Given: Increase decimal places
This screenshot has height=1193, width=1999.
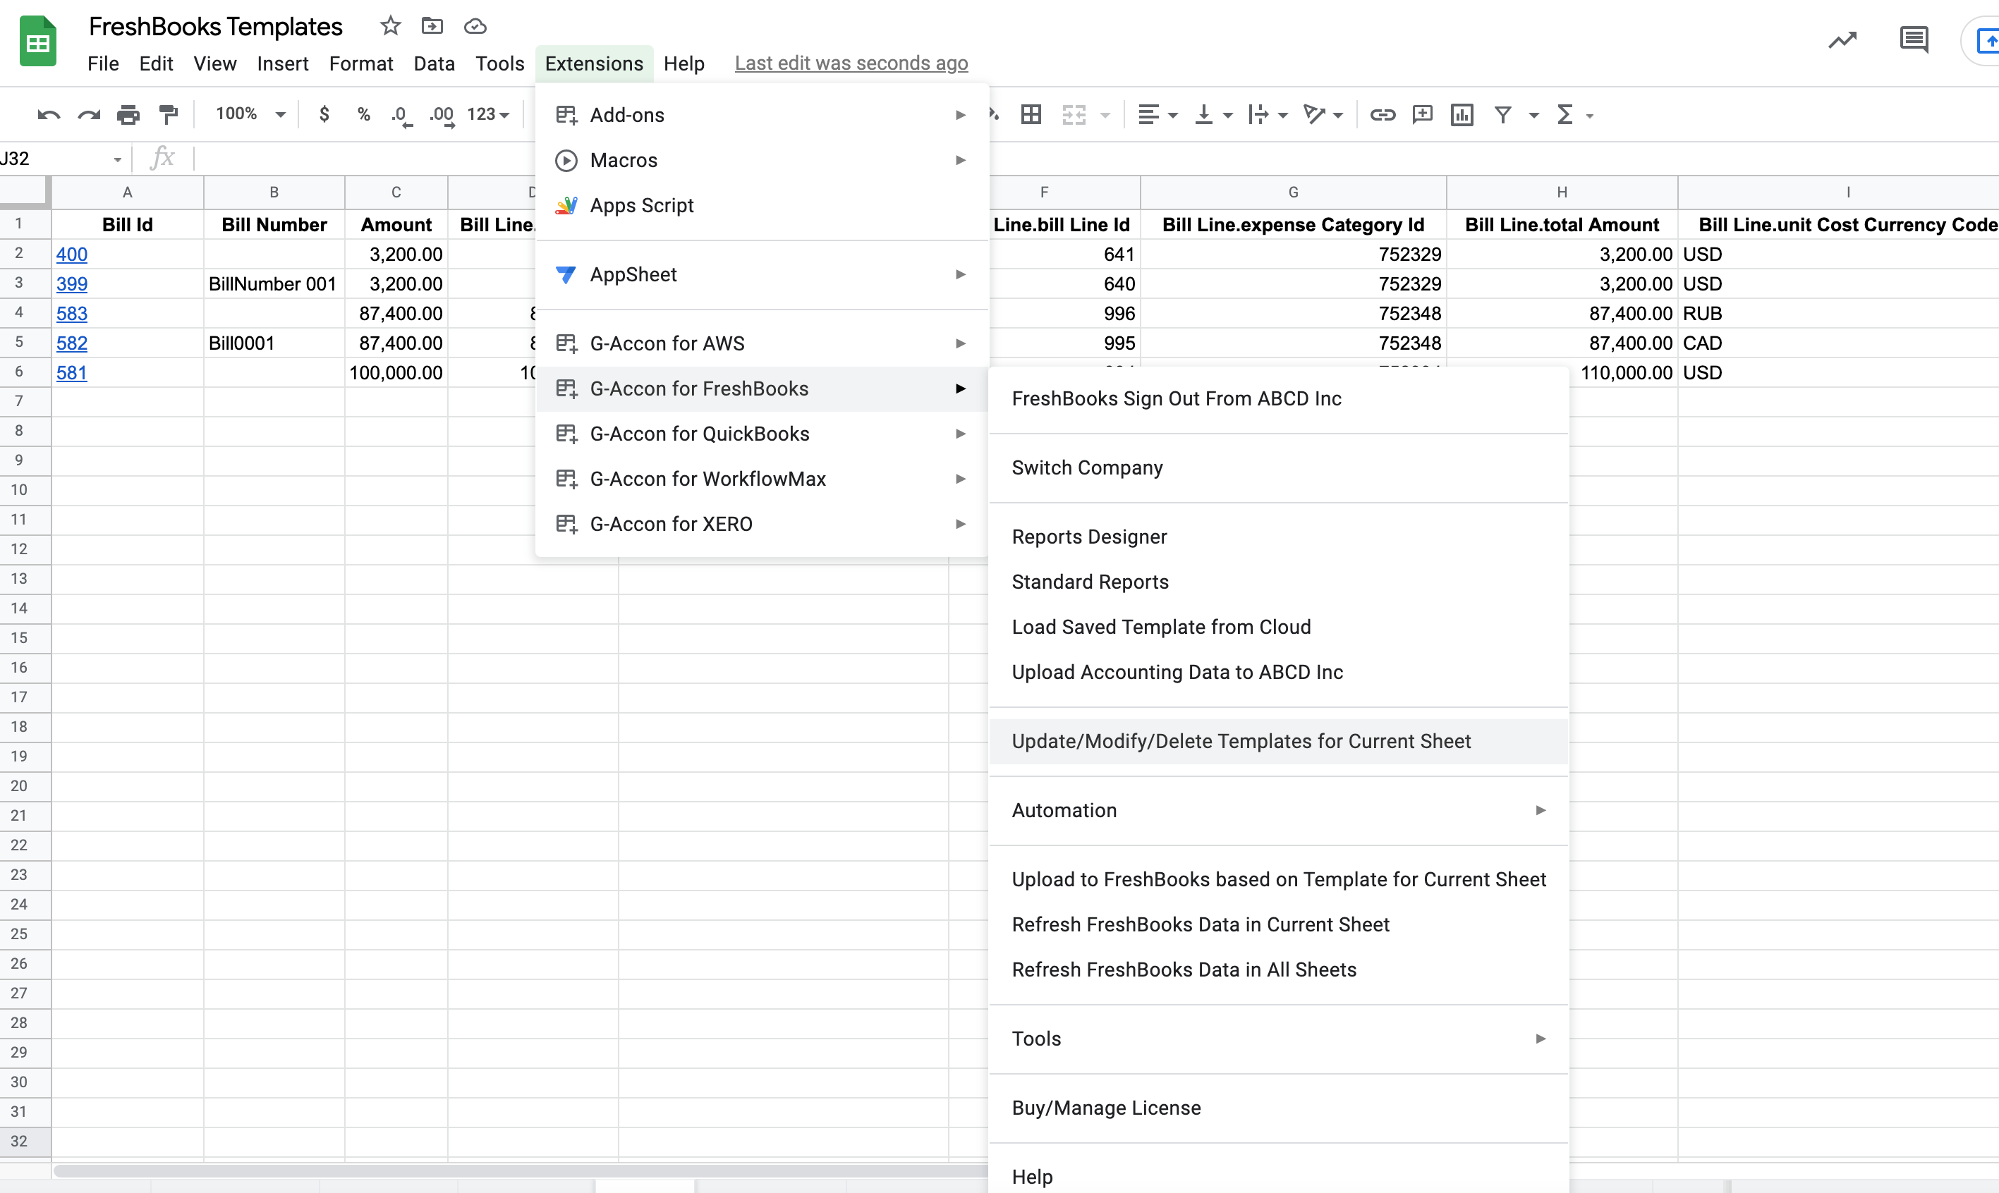Looking at the screenshot, I should (x=442, y=116).
